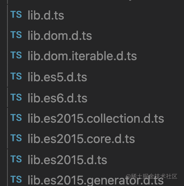Open the lib.es5.d.ts declaration file
This screenshot has width=184, height=186.
[57, 77]
